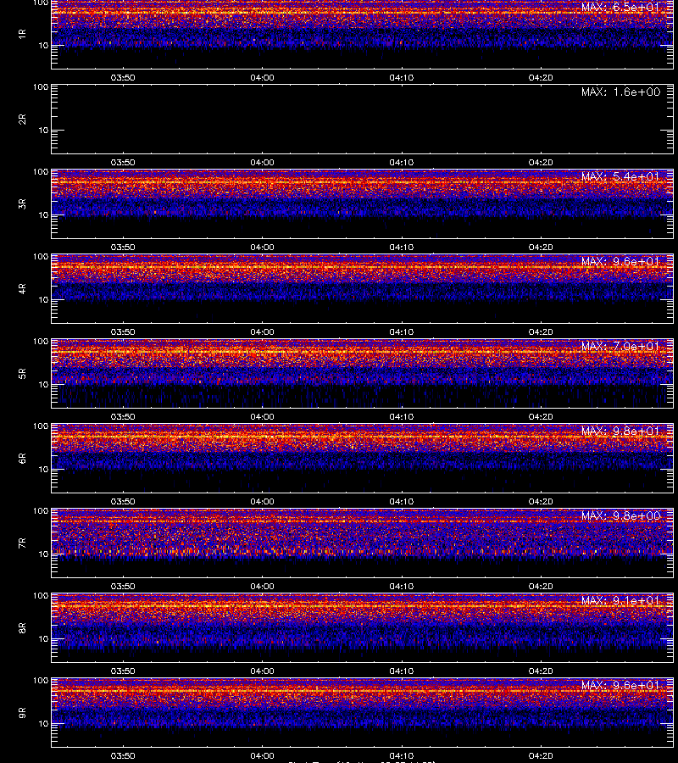Click the 1R panel axis label

[x=22, y=34]
